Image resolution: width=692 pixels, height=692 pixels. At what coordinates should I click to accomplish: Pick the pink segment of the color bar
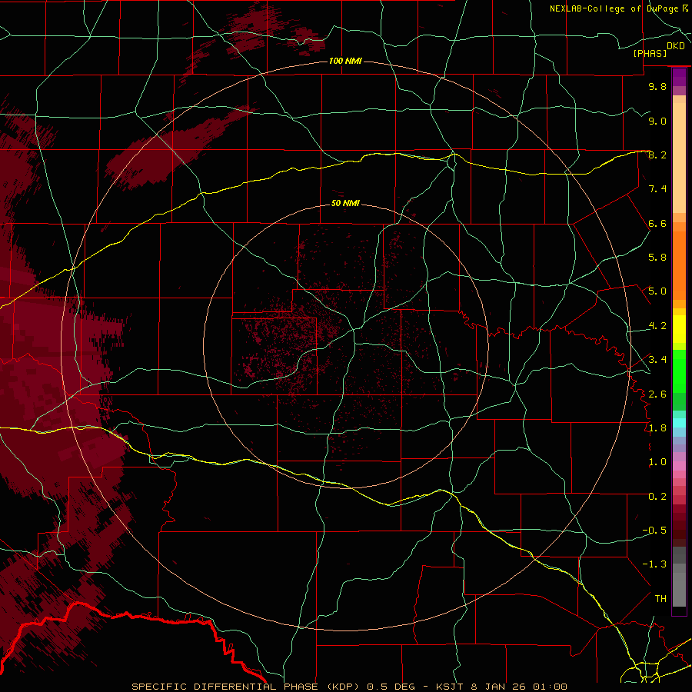pyautogui.click(x=679, y=466)
